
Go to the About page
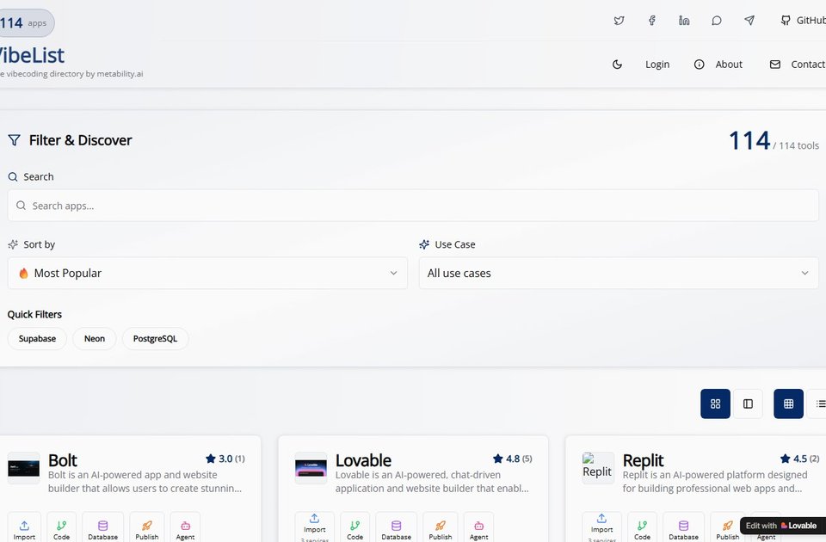718,65
